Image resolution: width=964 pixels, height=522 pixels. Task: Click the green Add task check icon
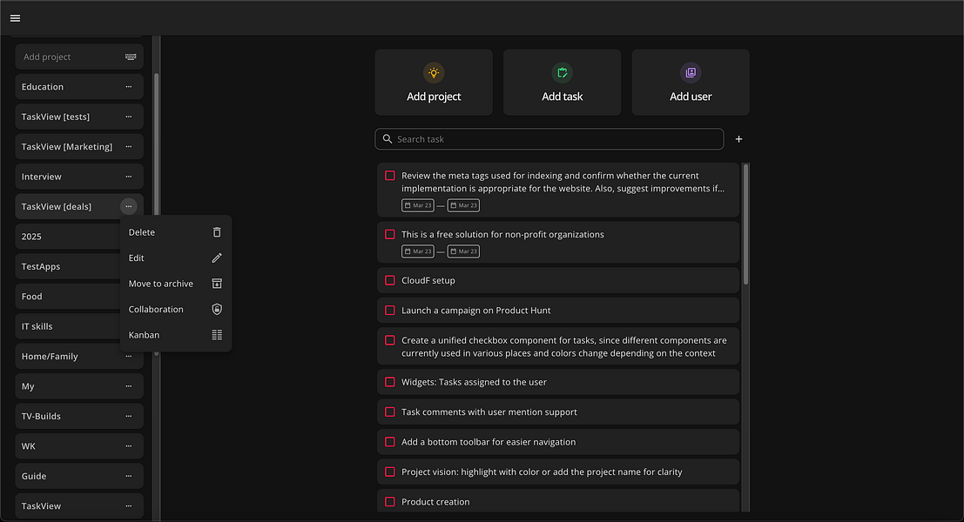[x=562, y=73]
